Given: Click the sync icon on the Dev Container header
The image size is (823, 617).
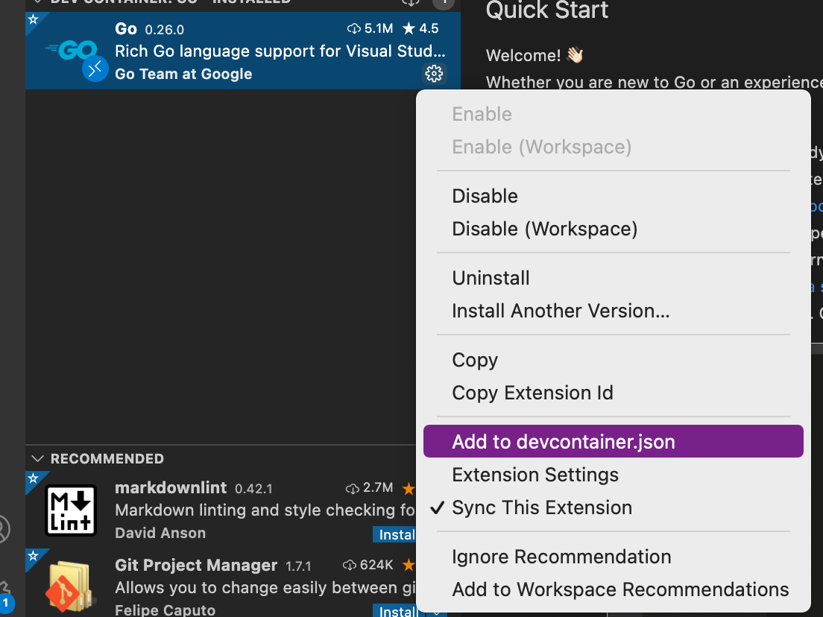Looking at the screenshot, I should (x=411, y=3).
